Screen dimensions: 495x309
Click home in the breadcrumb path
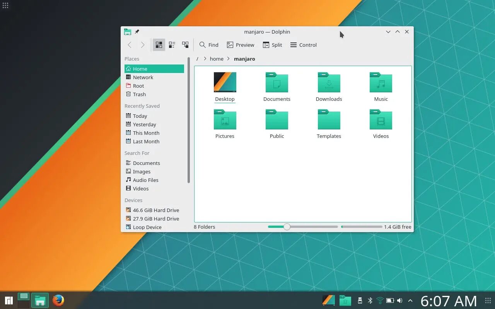pyautogui.click(x=217, y=59)
